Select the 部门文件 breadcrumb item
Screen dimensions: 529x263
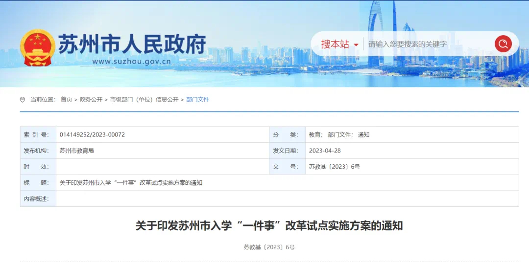tap(197, 100)
